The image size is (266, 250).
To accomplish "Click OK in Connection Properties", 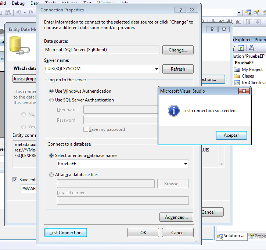I will [143, 232].
